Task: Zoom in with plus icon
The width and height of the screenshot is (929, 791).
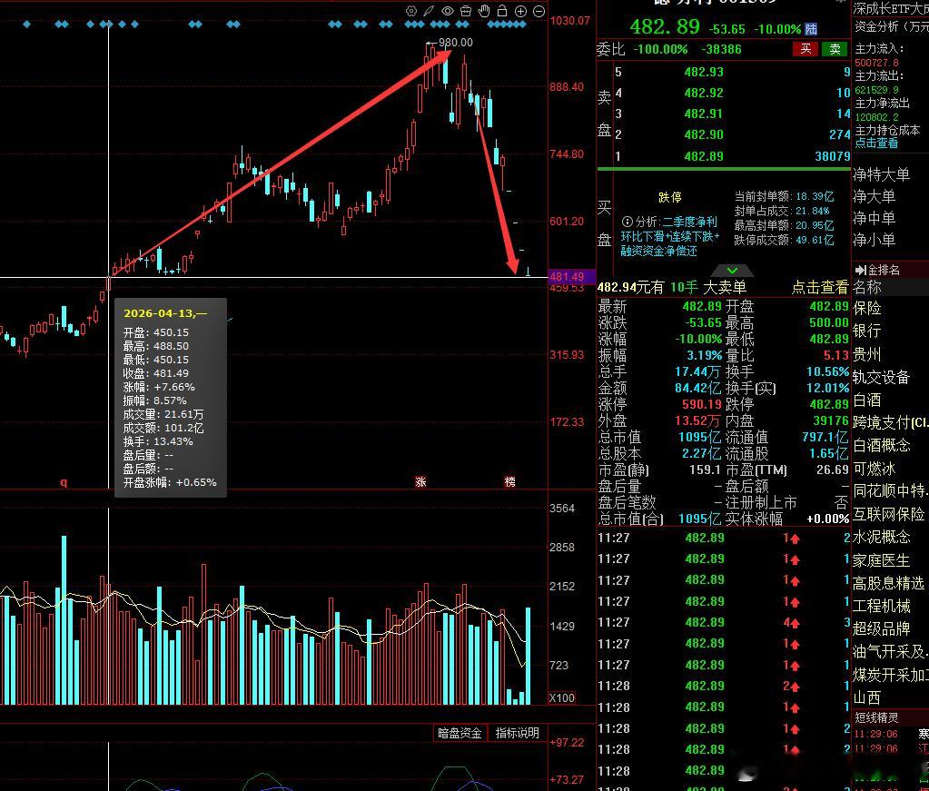Action: point(520,11)
